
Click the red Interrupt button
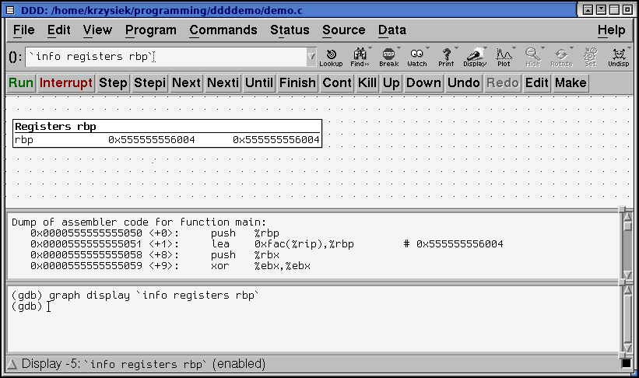pos(66,83)
